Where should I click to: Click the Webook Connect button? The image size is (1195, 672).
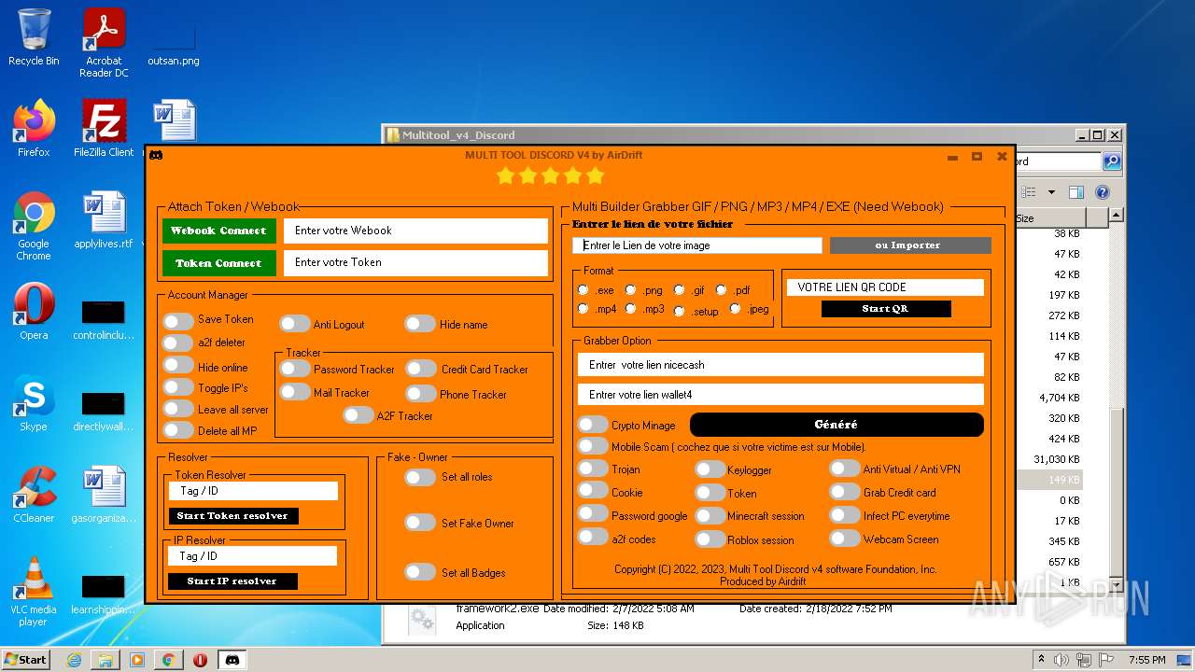tap(219, 231)
